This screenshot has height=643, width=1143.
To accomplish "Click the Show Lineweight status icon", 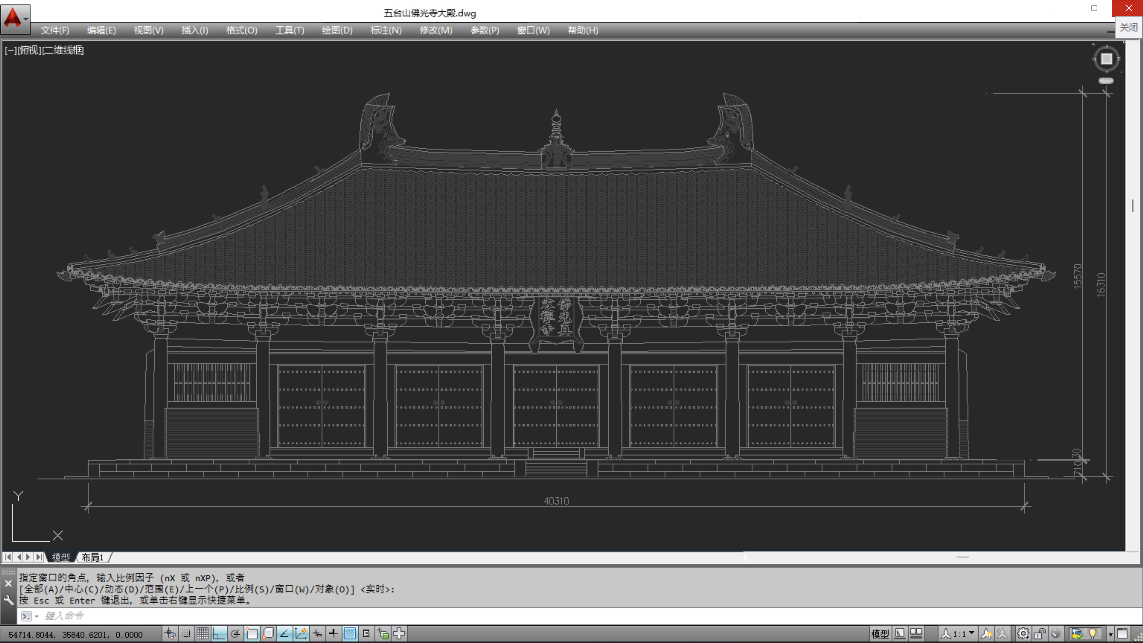I will (x=333, y=633).
